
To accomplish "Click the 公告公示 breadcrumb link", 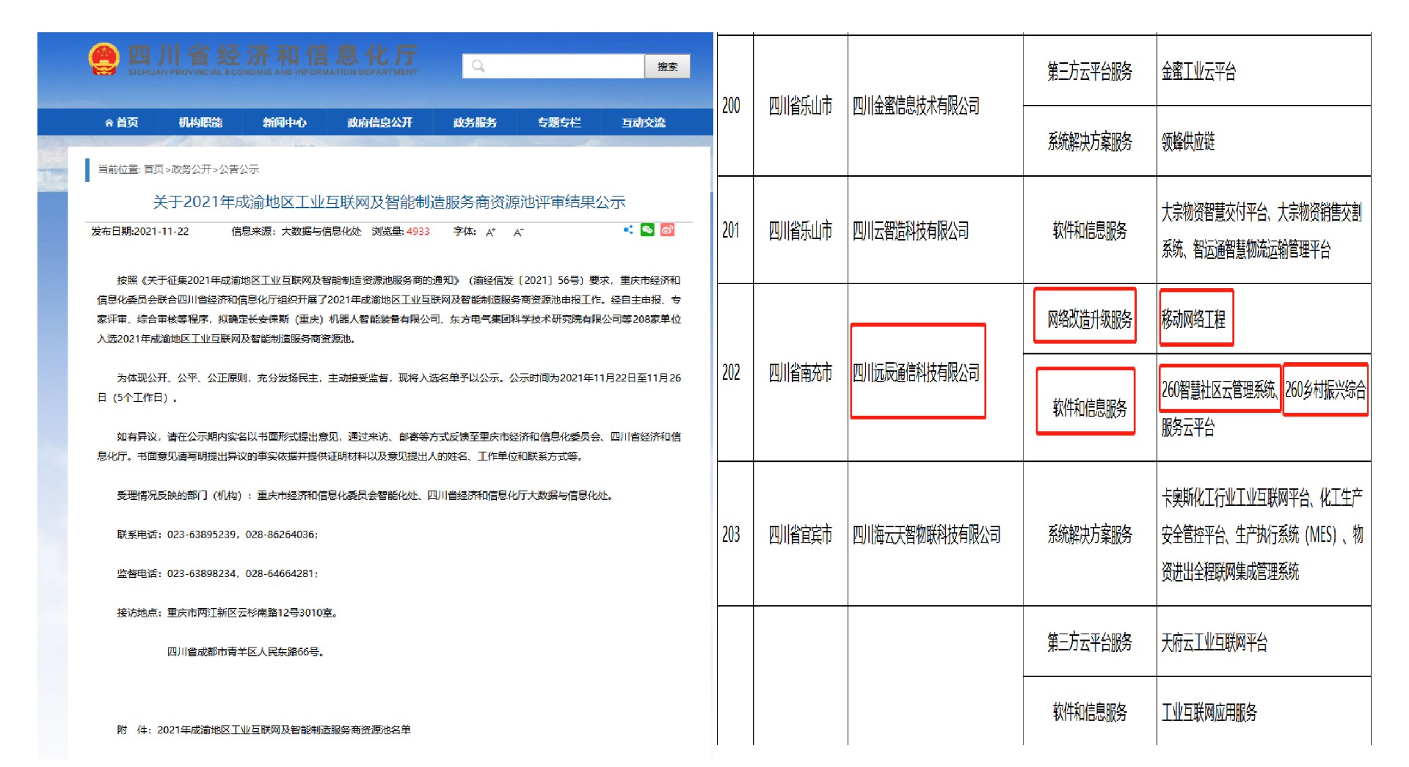I will tap(239, 169).
